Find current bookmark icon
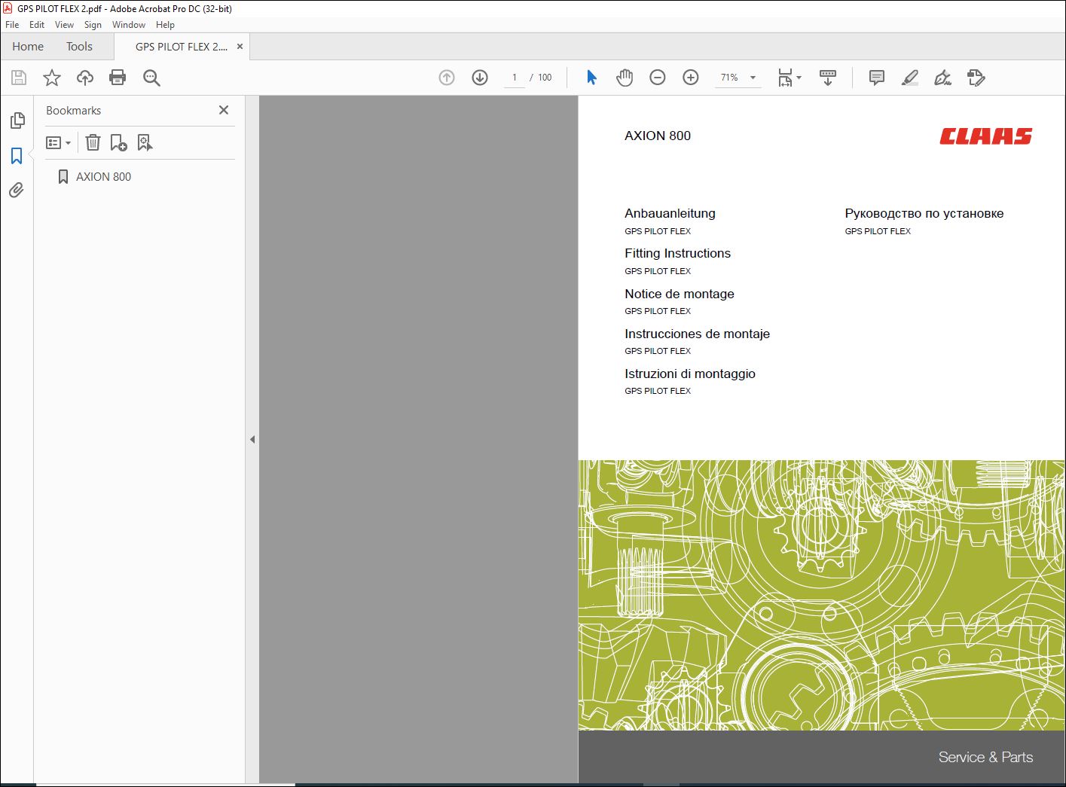The image size is (1066, 787). pyautogui.click(x=145, y=142)
